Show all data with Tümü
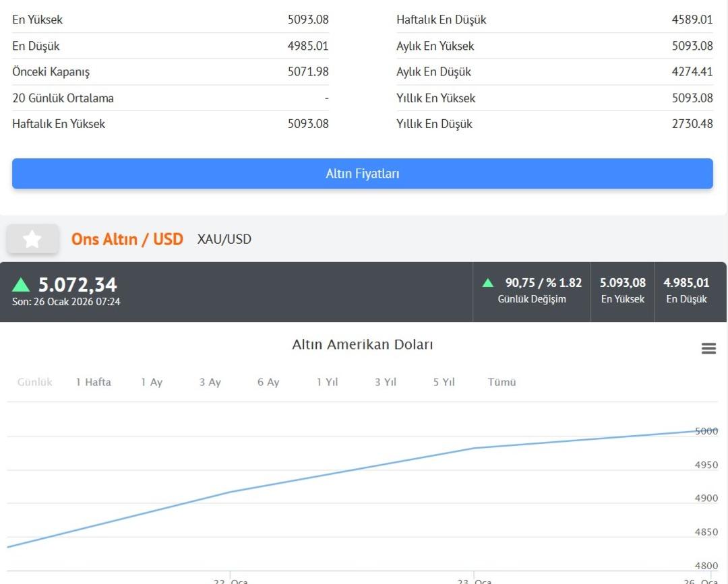 point(502,382)
